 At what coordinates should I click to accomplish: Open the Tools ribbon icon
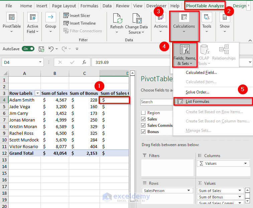[207, 17]
